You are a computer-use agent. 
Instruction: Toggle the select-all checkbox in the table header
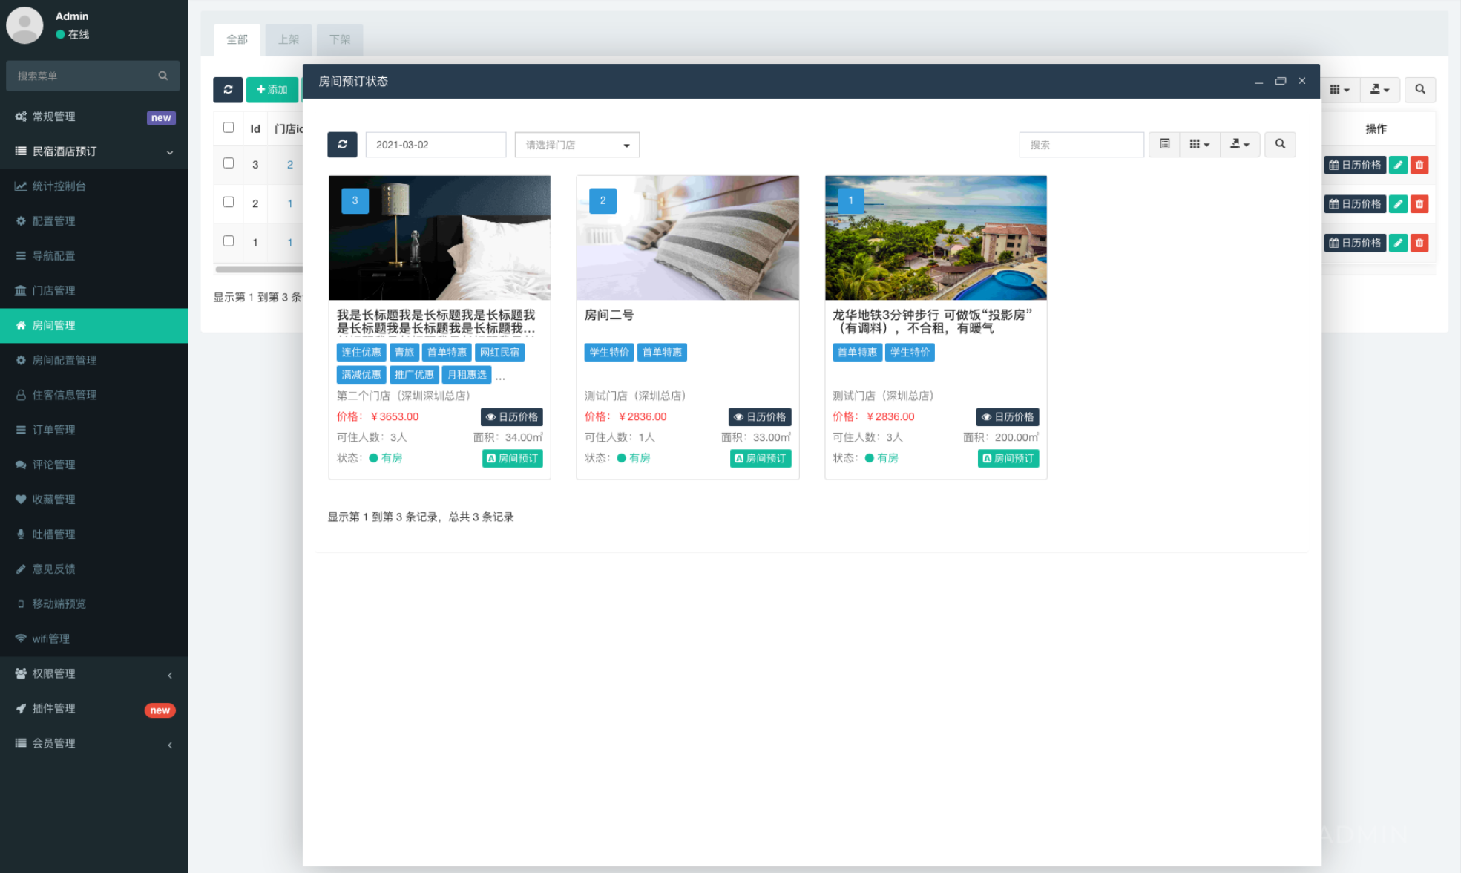click(x=229, y=128)
